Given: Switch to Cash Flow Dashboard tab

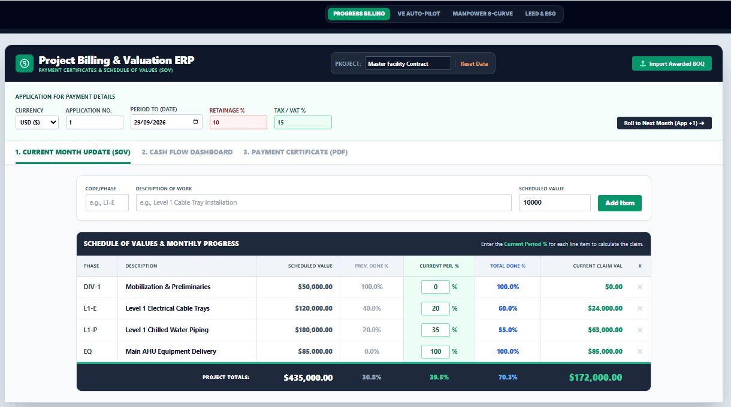Looking at the screenshot, I should [187, 152].
